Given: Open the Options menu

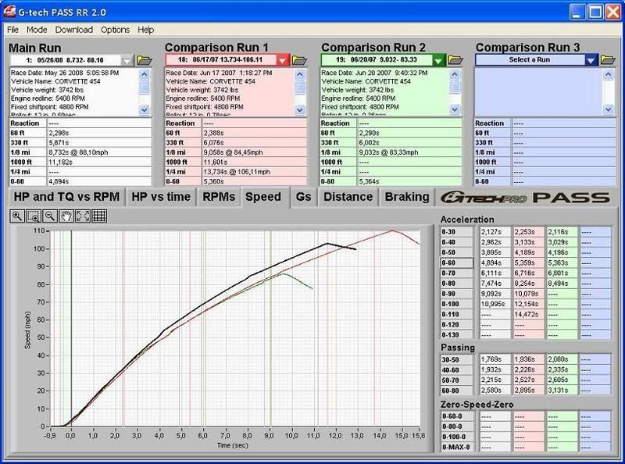Looking at the screenshot, I should (x=115, y=30).
